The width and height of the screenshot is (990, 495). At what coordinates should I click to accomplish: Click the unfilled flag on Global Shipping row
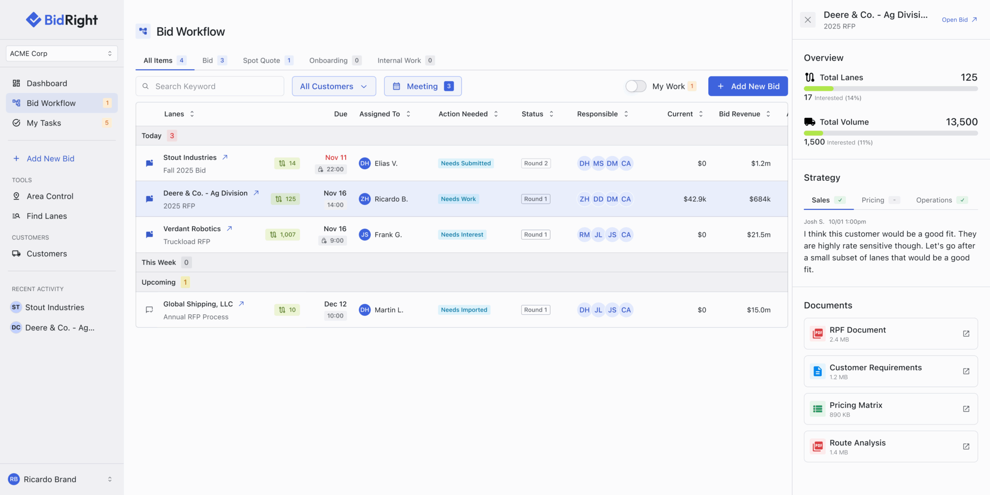point(149,310)
